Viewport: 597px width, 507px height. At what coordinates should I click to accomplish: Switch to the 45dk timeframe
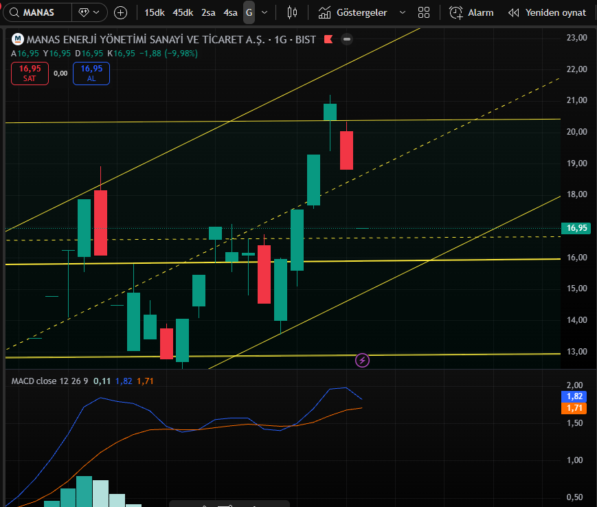pos(183,12)
